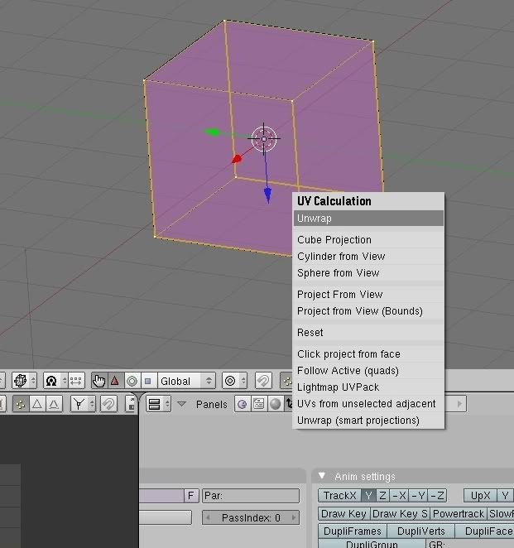Open window type dropdown arrows beside Panels
Image resolution: width=514 pixels, height=548 pixels.
click(167, 404)
